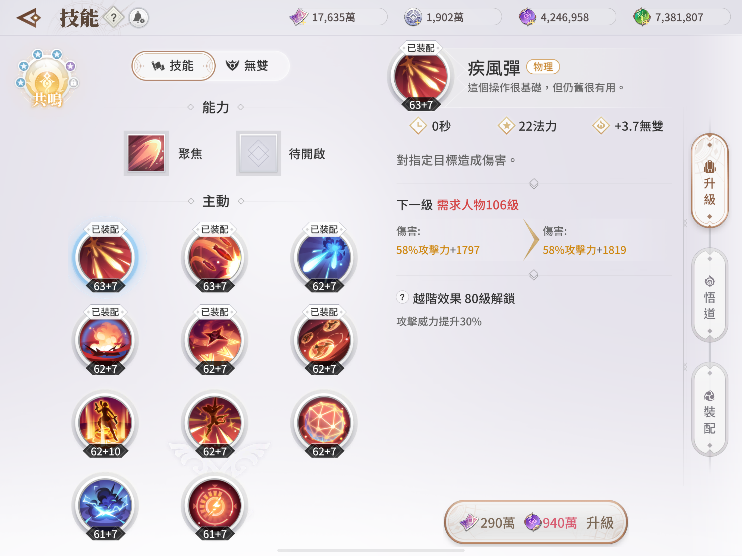Select the blue lightning skill 61+7
This screenshot has width=742, height=556.
pyautogui.click(x=105, y=505)
